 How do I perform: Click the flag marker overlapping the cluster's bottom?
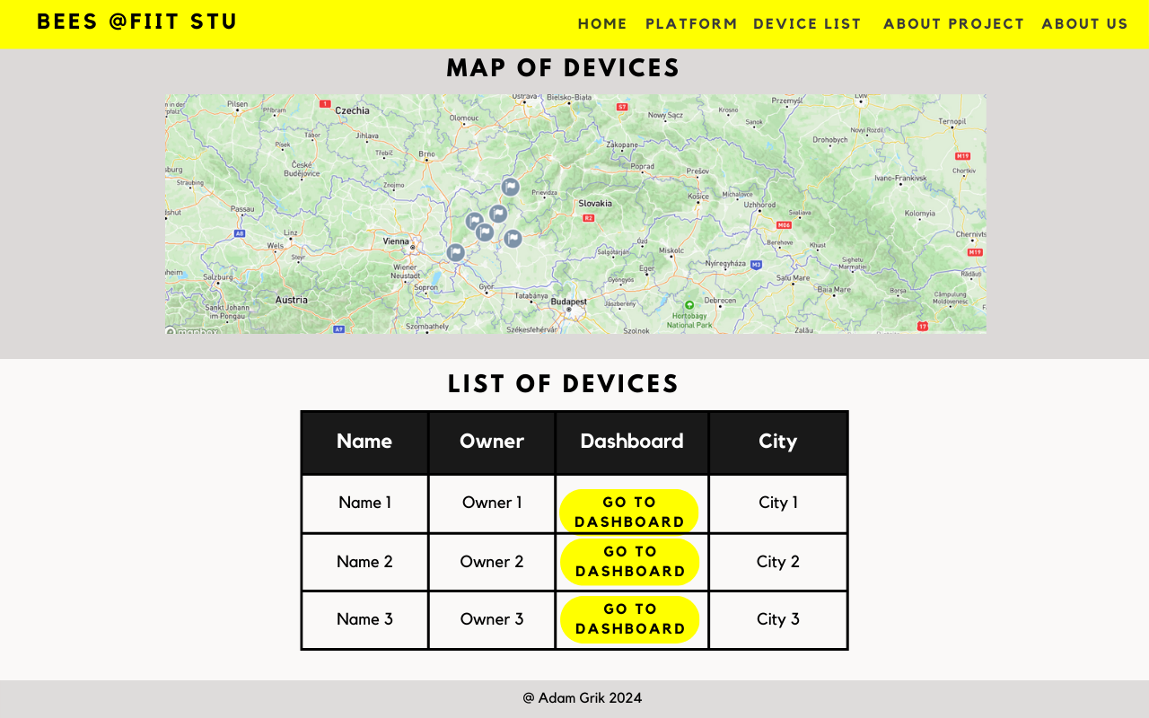pos(485,232)
